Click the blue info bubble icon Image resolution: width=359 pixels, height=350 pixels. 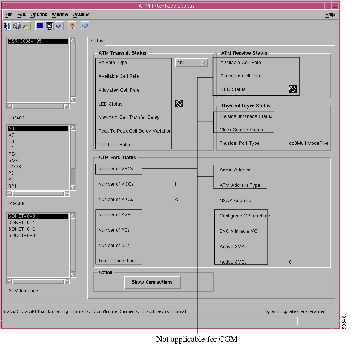[85, 26]
